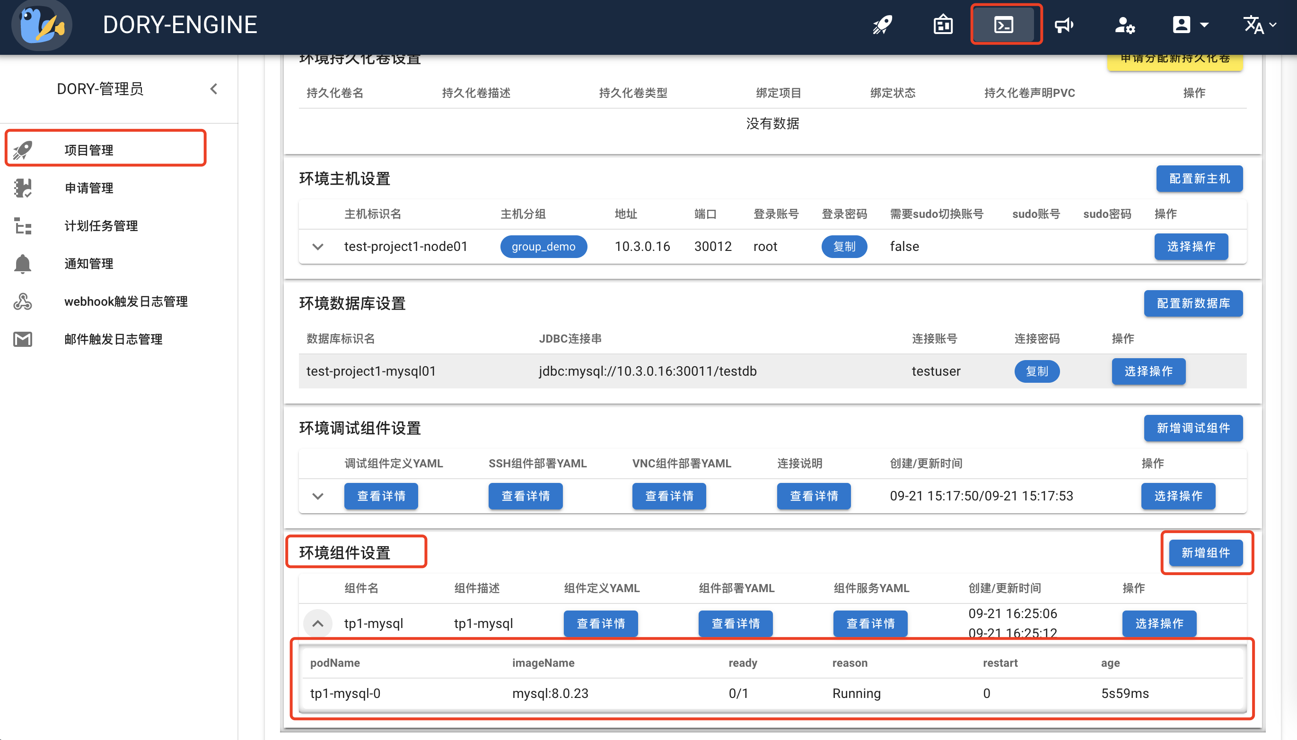Click the 通知管理 bell icon
This screenshot has height=740, width=1297.
pyautogui.click(x=22, y=263)
